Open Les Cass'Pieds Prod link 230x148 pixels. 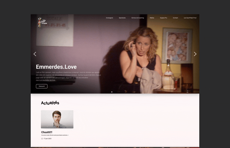[x=190, y=18]
